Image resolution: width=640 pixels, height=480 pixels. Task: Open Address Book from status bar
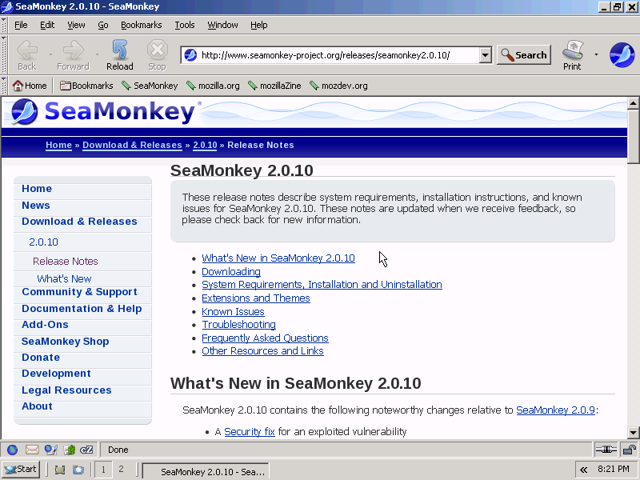tap(70, 450)
